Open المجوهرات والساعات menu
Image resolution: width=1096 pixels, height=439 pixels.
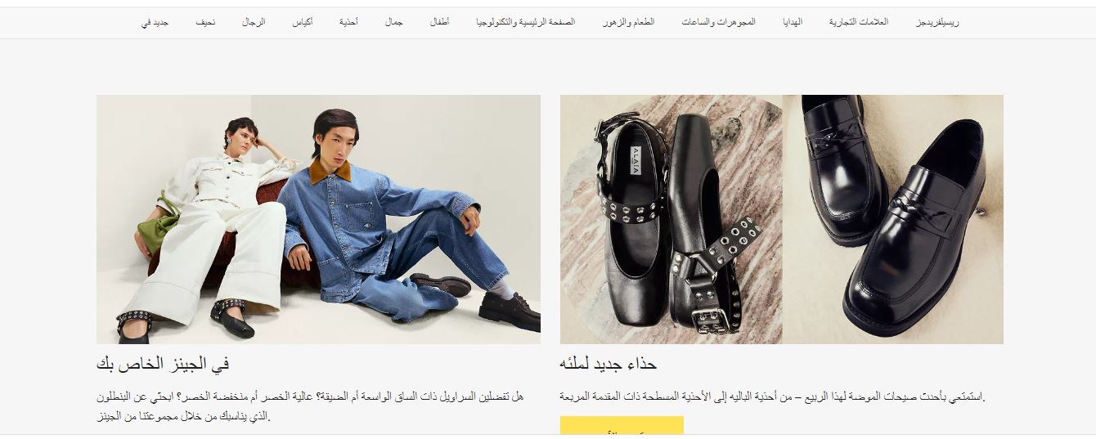point(719,22)
